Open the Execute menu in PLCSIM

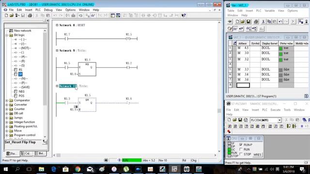click(276, 110)
